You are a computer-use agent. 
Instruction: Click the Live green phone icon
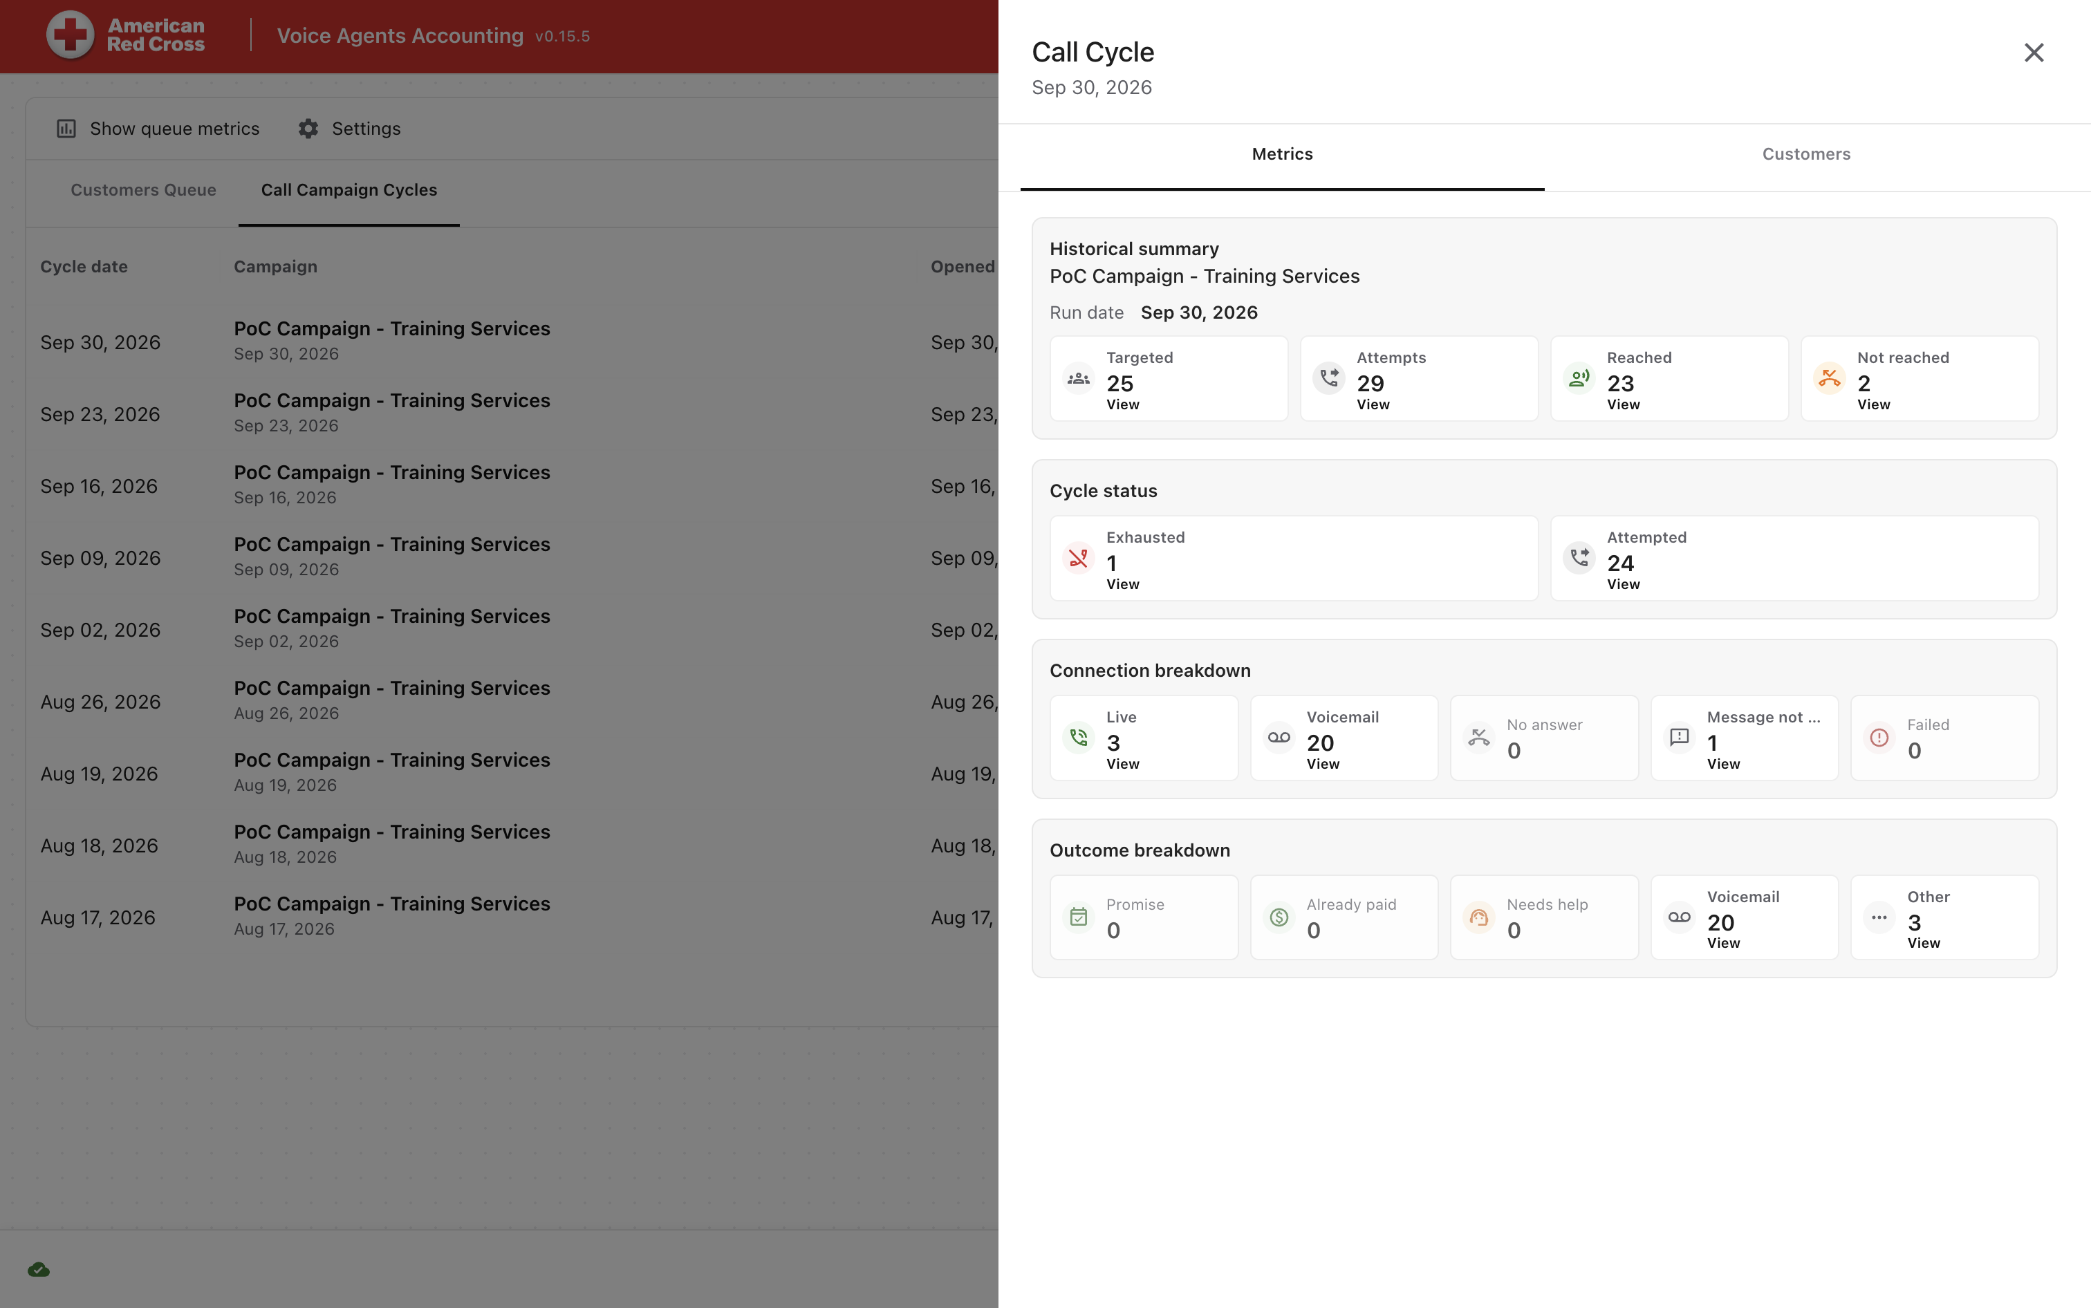[1078, 738]
